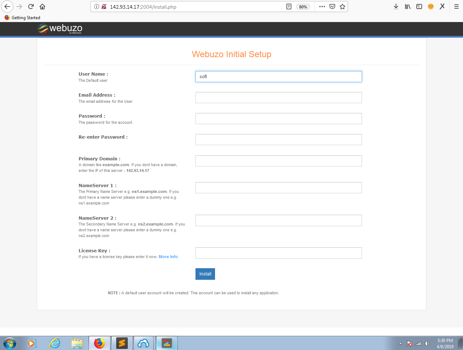The width and height of the screenshot is (463, 350).
Task: Toggle reader view icon in address bar
Action: (289, 7)
